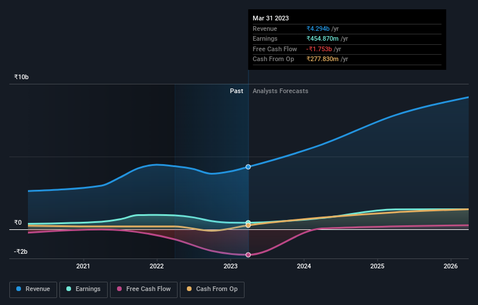Image resolution: width=478 pixels, height=305 pixels.
Task: Click the 2023 x-axis label
Action: tap(231, 266)
